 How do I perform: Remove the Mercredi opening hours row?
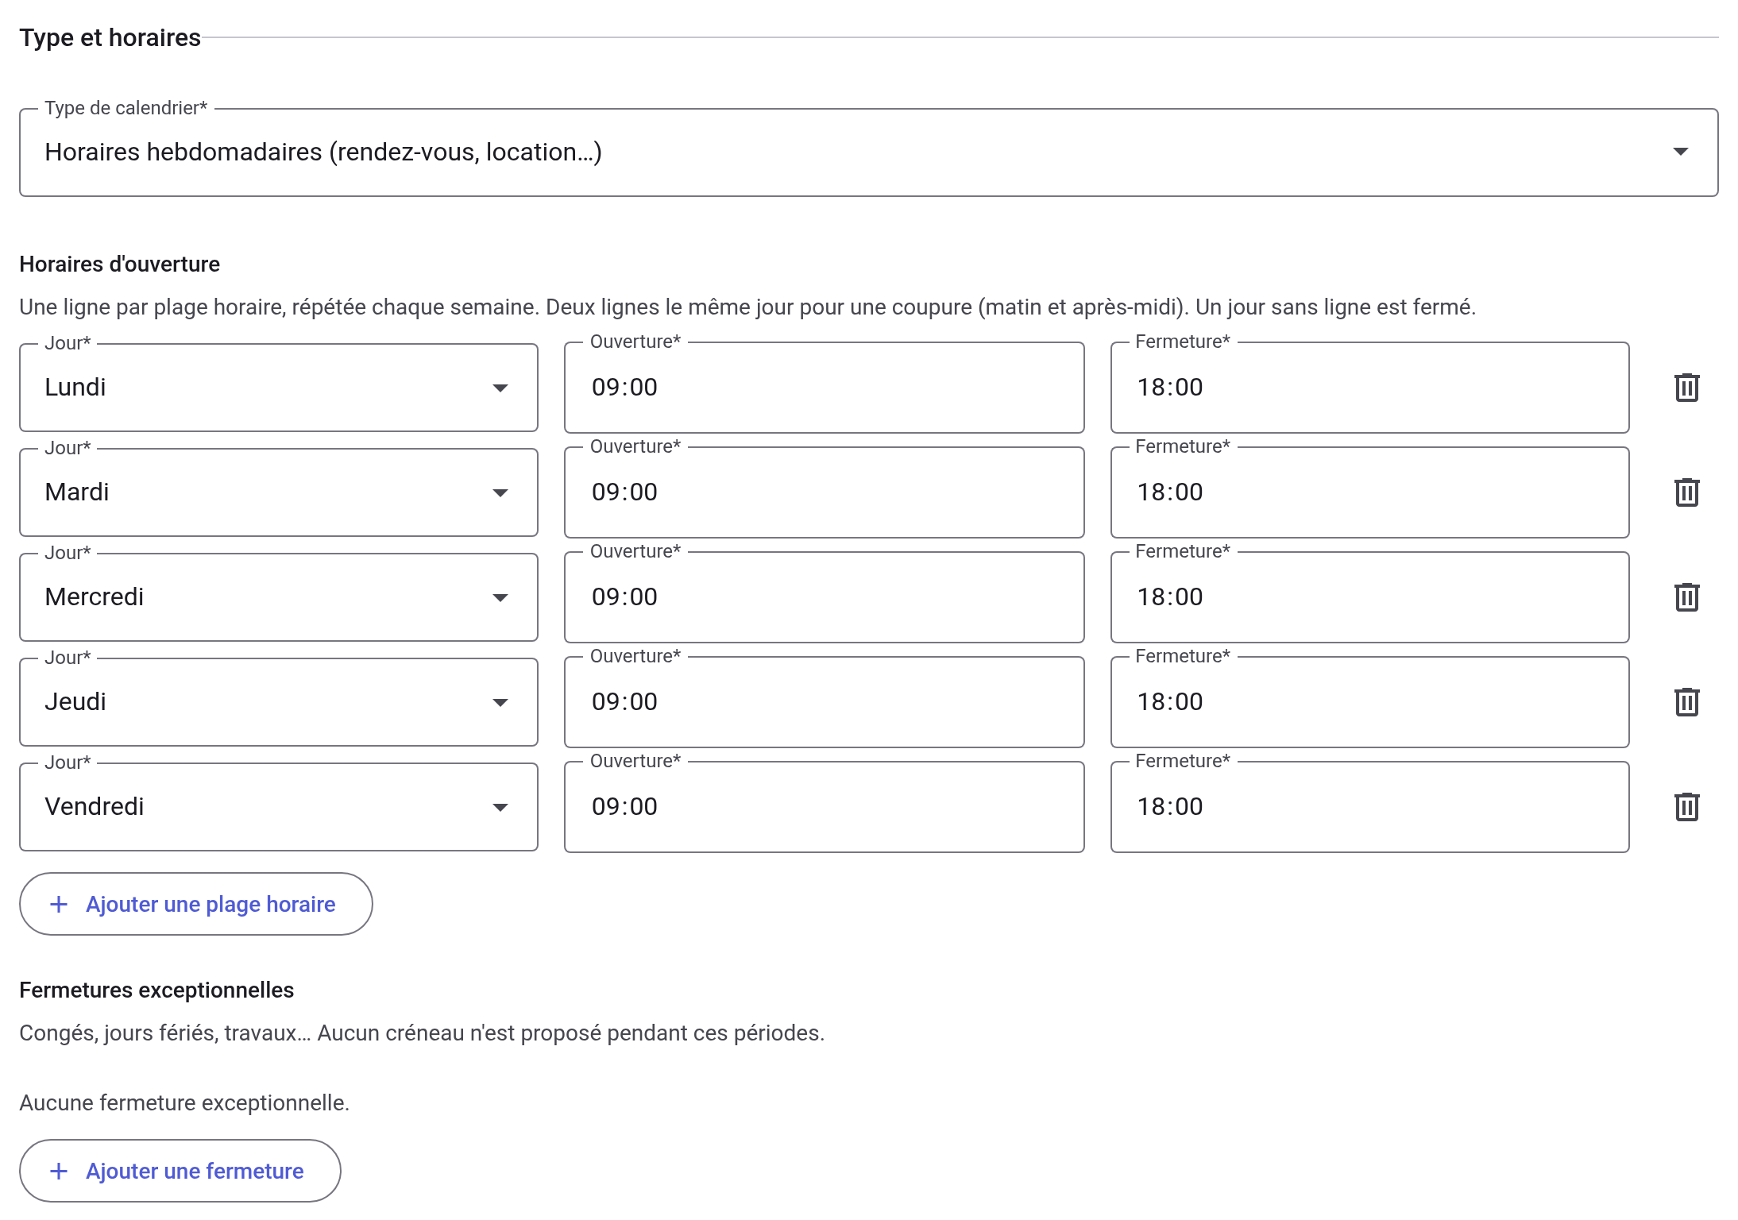tap(1686, 597)
